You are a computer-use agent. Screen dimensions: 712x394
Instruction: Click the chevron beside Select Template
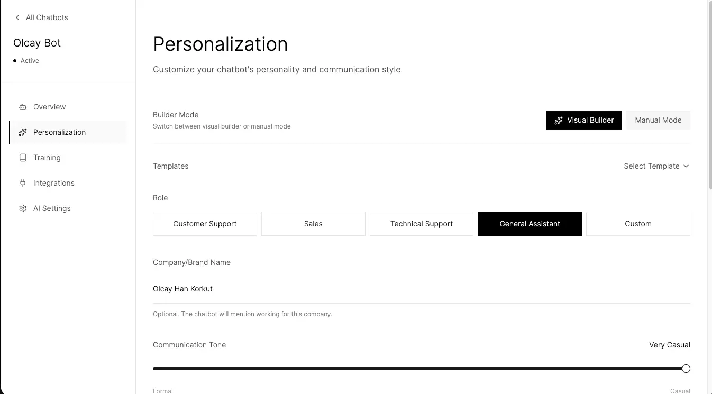[x=686, y=166]
